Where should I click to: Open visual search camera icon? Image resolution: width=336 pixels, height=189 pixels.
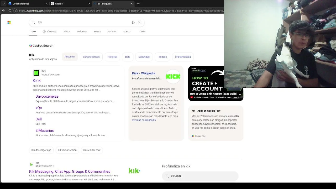[x=139, y=22]
